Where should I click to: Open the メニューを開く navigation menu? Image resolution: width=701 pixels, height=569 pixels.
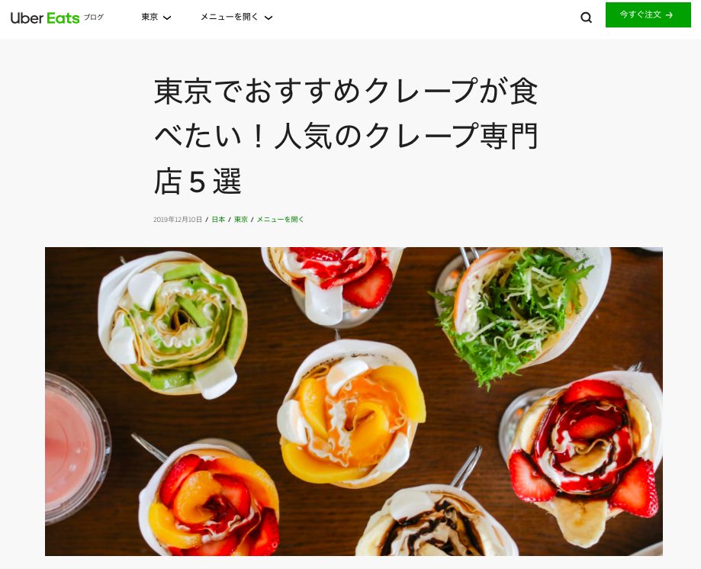[236, 17]
